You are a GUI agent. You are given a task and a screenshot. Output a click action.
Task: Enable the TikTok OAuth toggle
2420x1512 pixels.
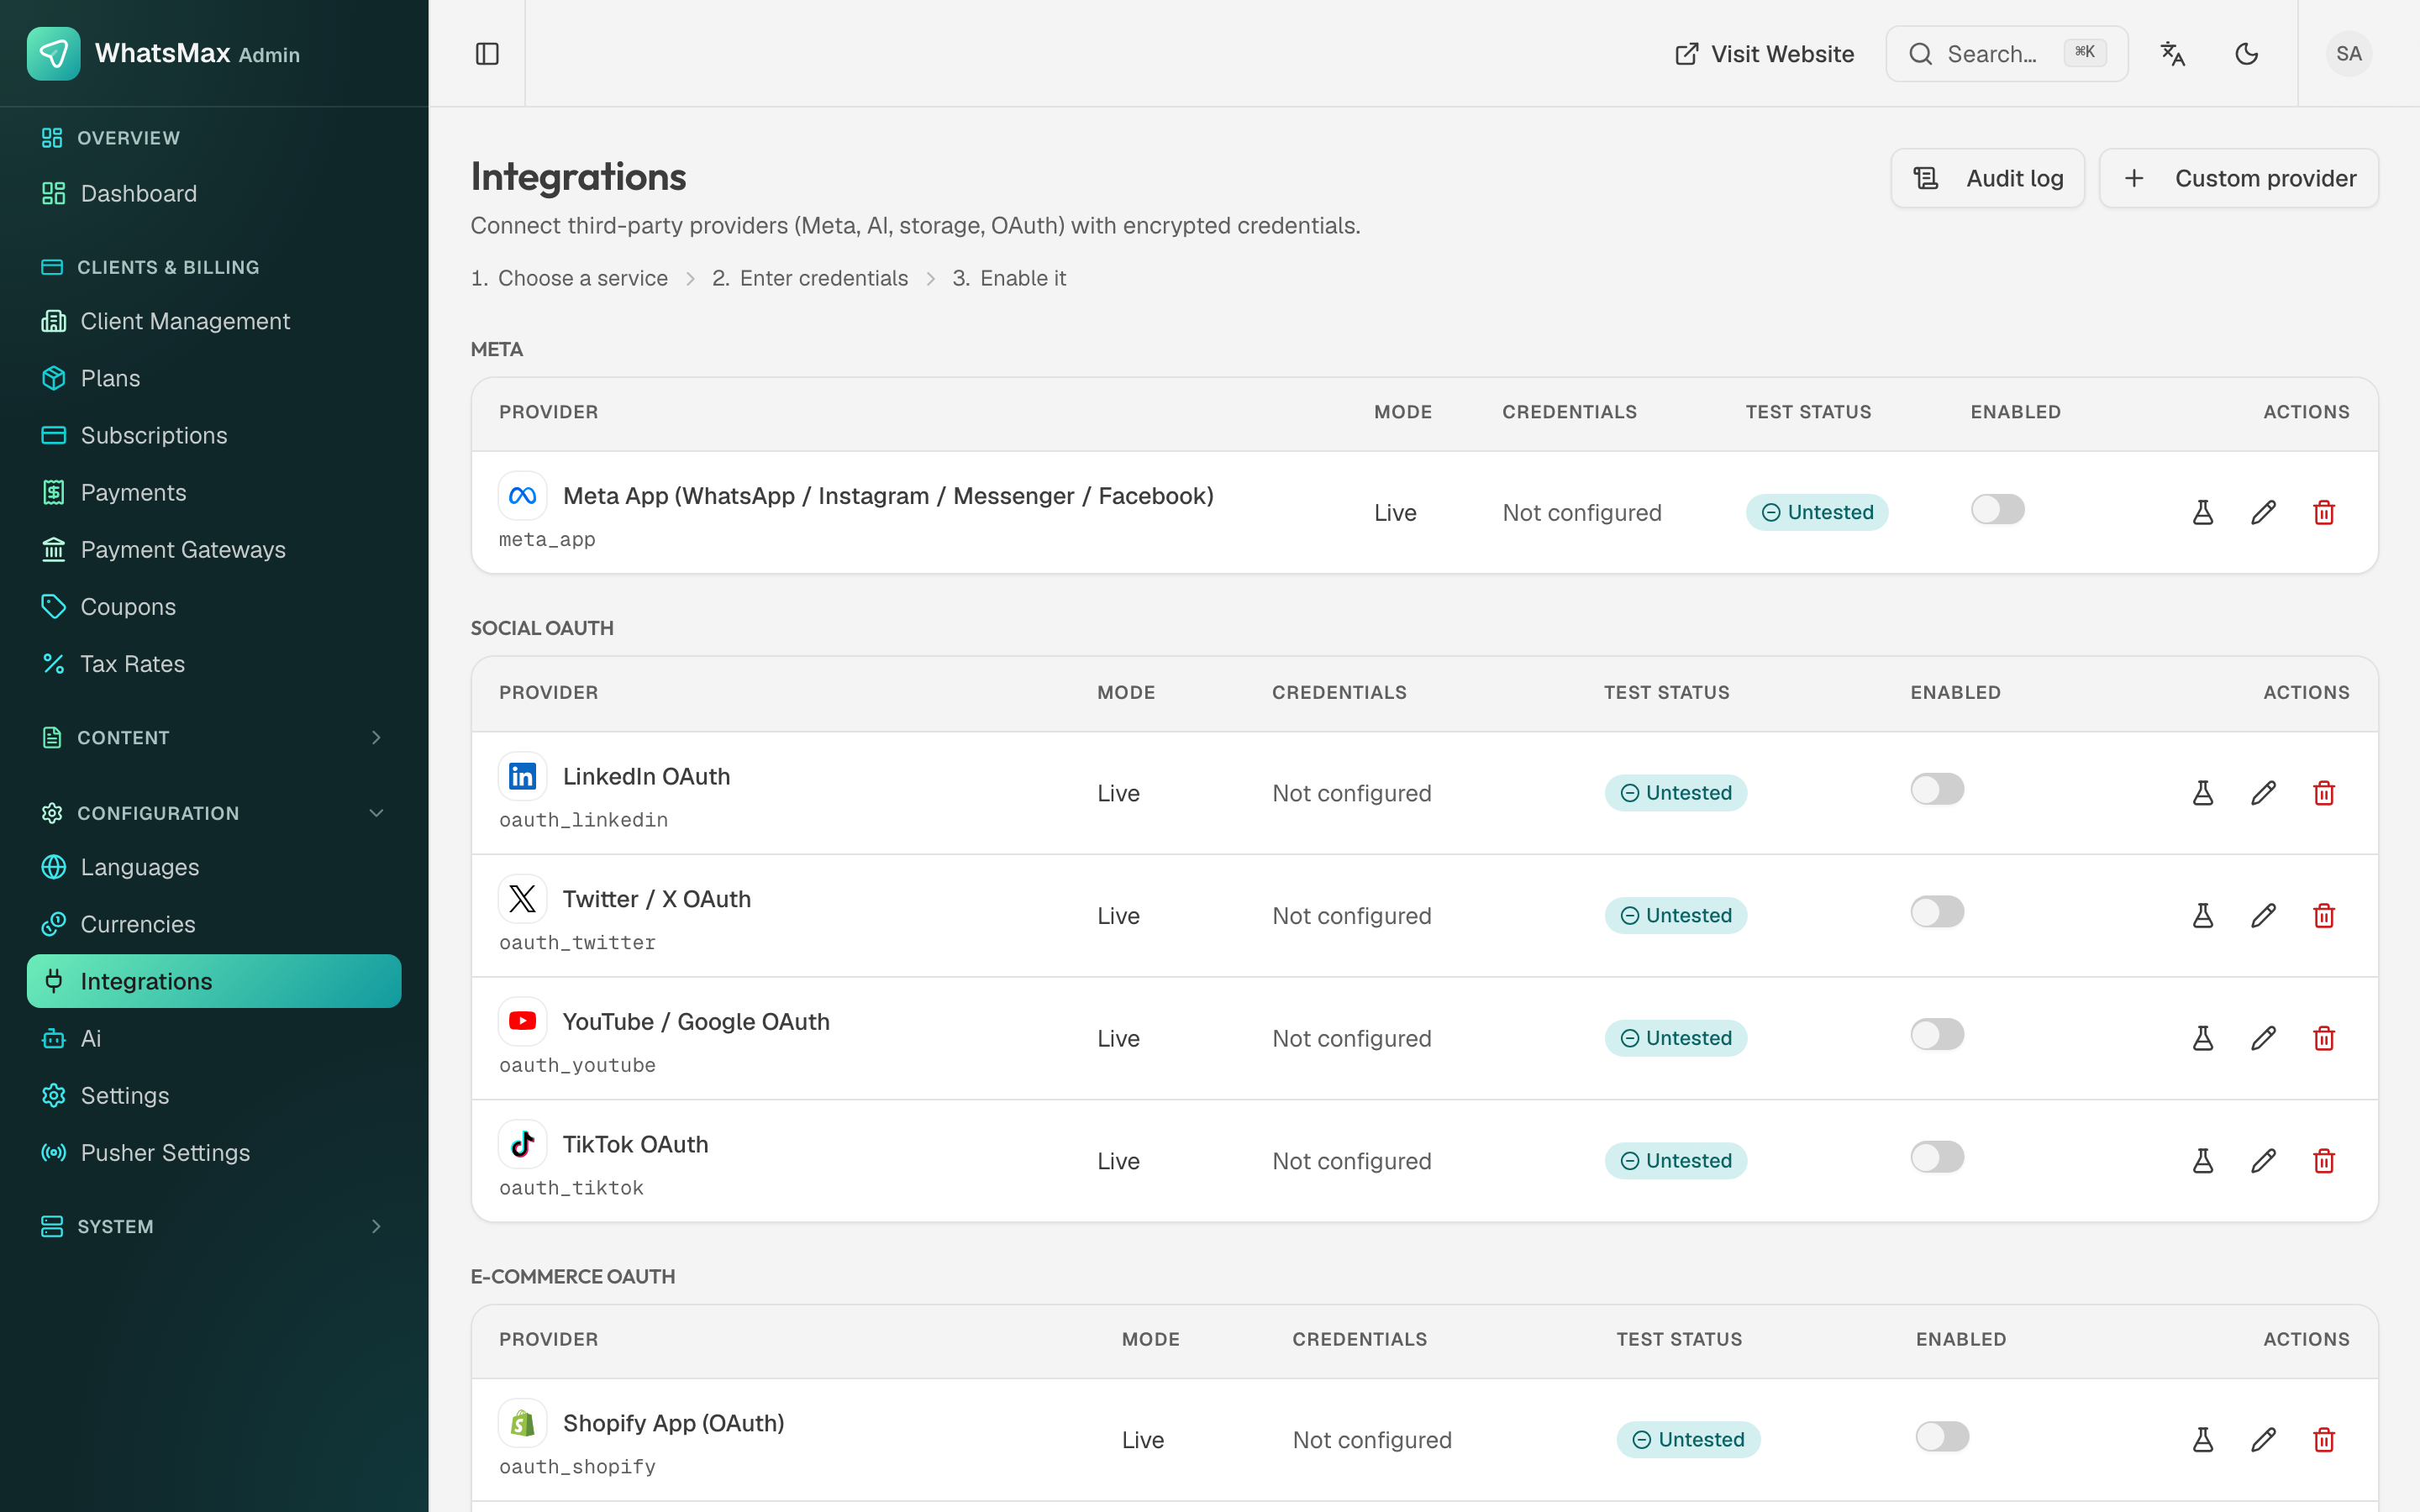(x=1937, y=1157)
